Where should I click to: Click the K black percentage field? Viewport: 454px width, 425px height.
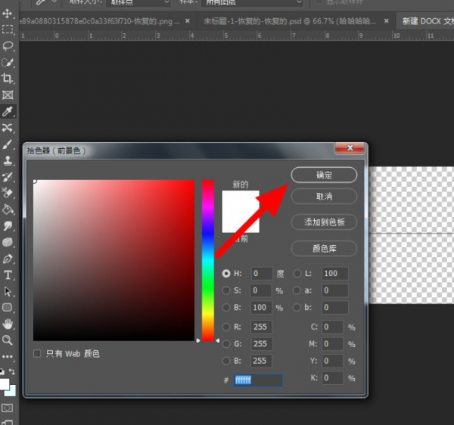(x=332, y=378)
